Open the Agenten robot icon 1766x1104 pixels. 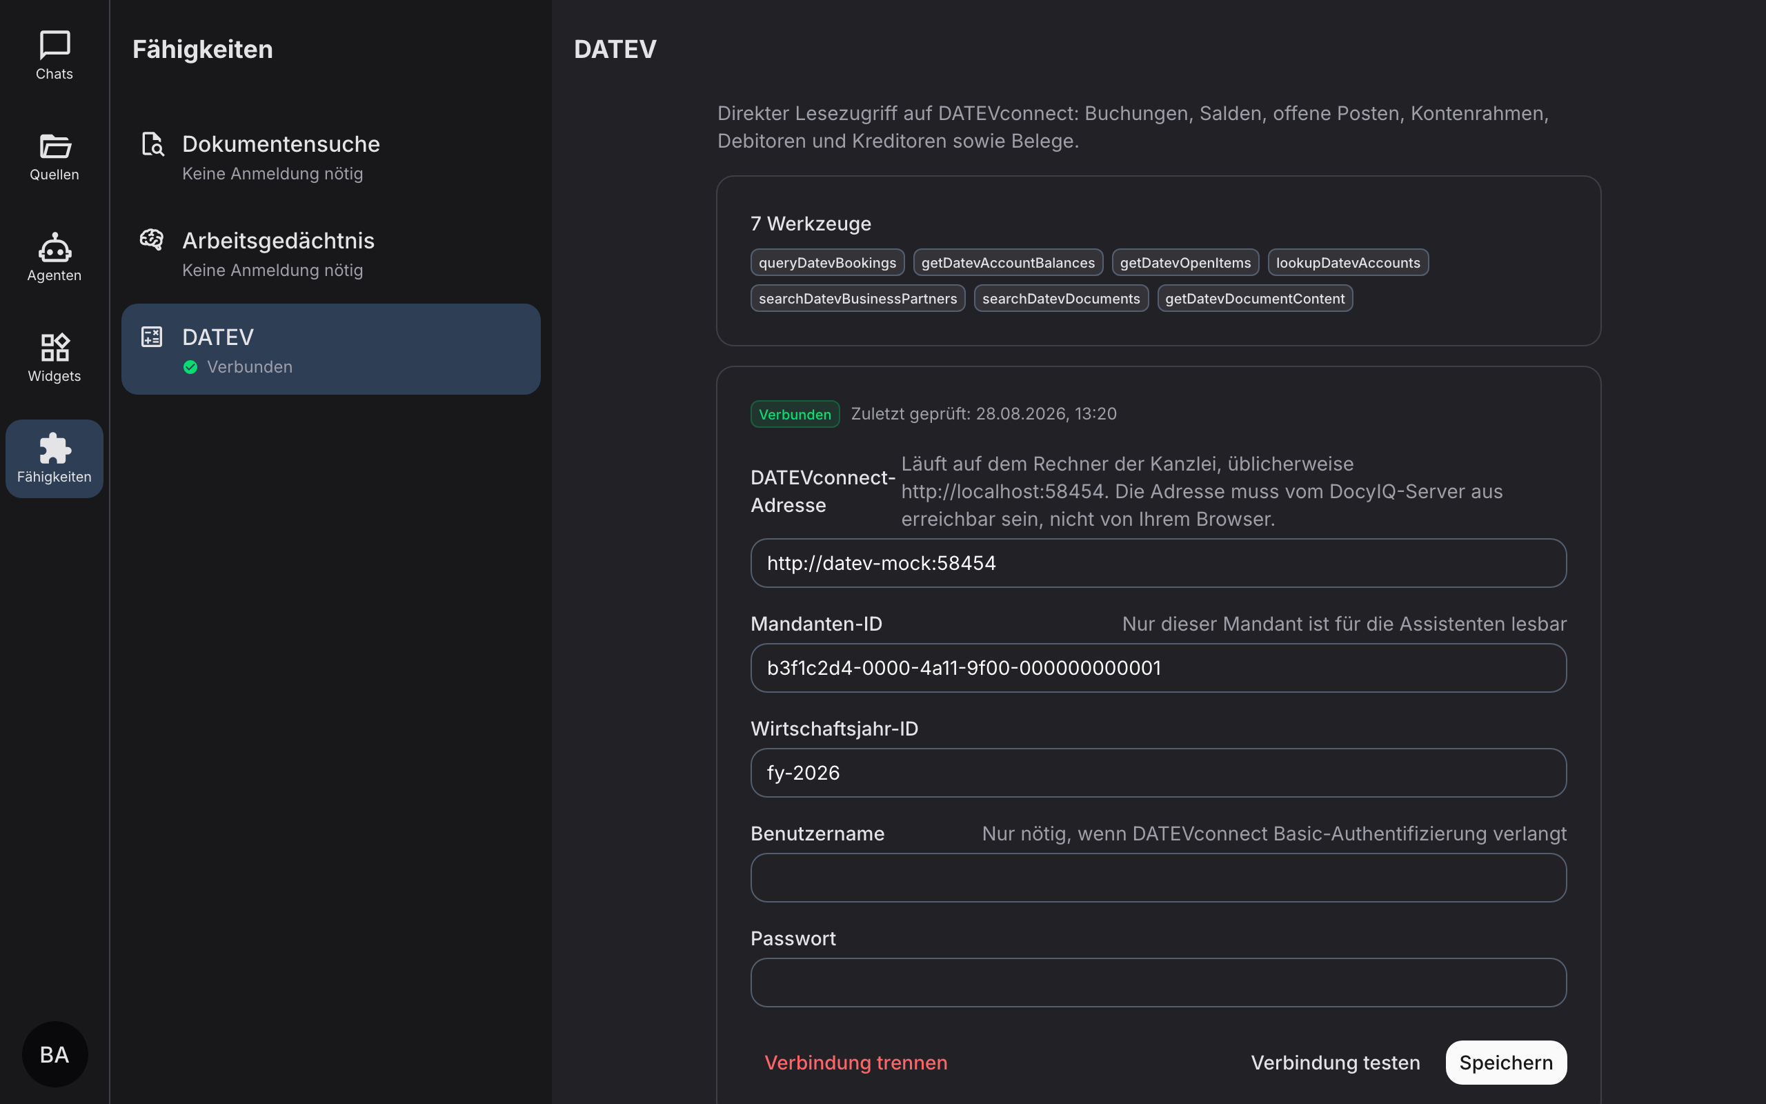(54, 247)
